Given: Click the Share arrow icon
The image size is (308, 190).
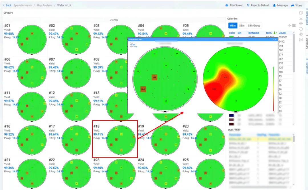Looking at the screenshot, I should coord(292,5).
